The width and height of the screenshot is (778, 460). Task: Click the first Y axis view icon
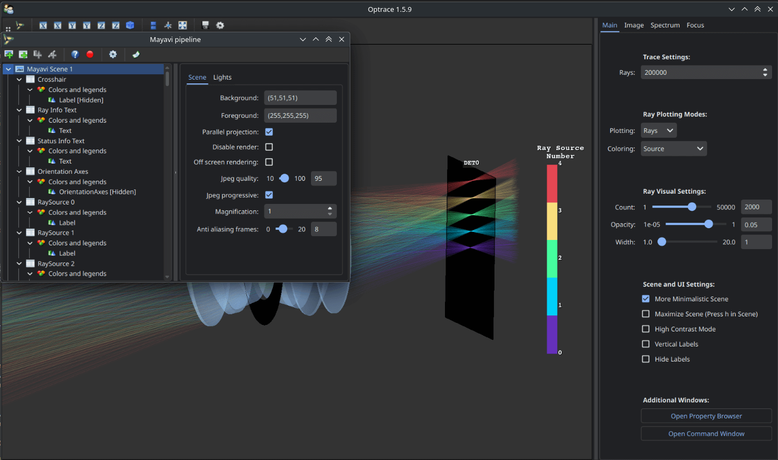(x=72, y=25)
